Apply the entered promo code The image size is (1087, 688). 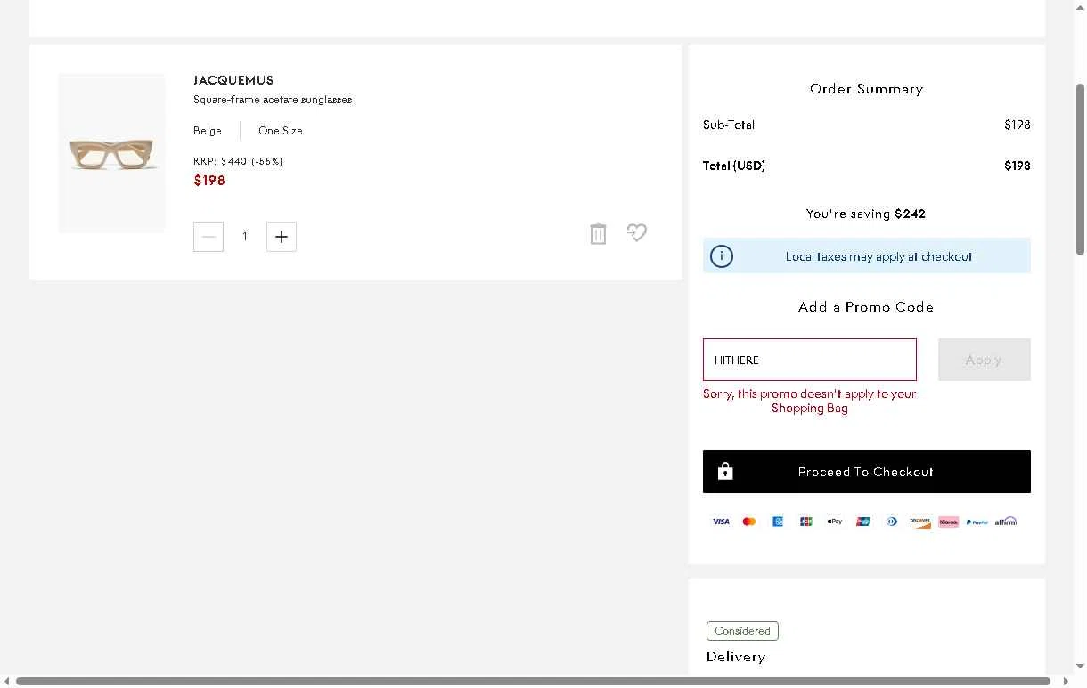point(984,360)
